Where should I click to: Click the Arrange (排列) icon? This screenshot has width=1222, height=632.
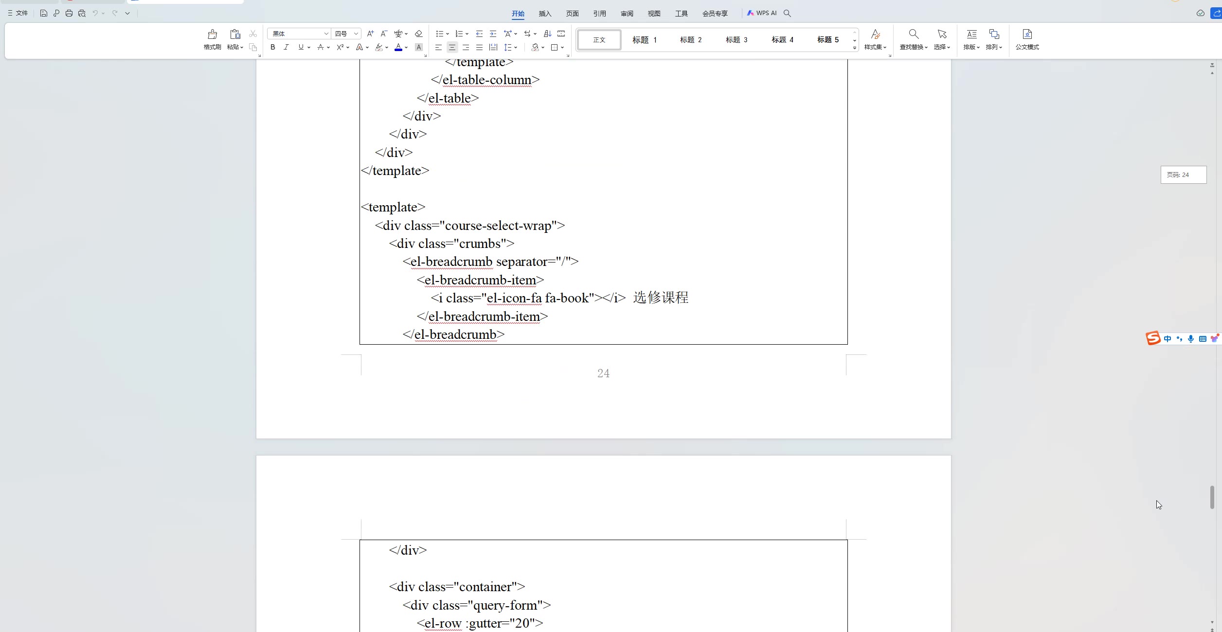tap(994, 34)
